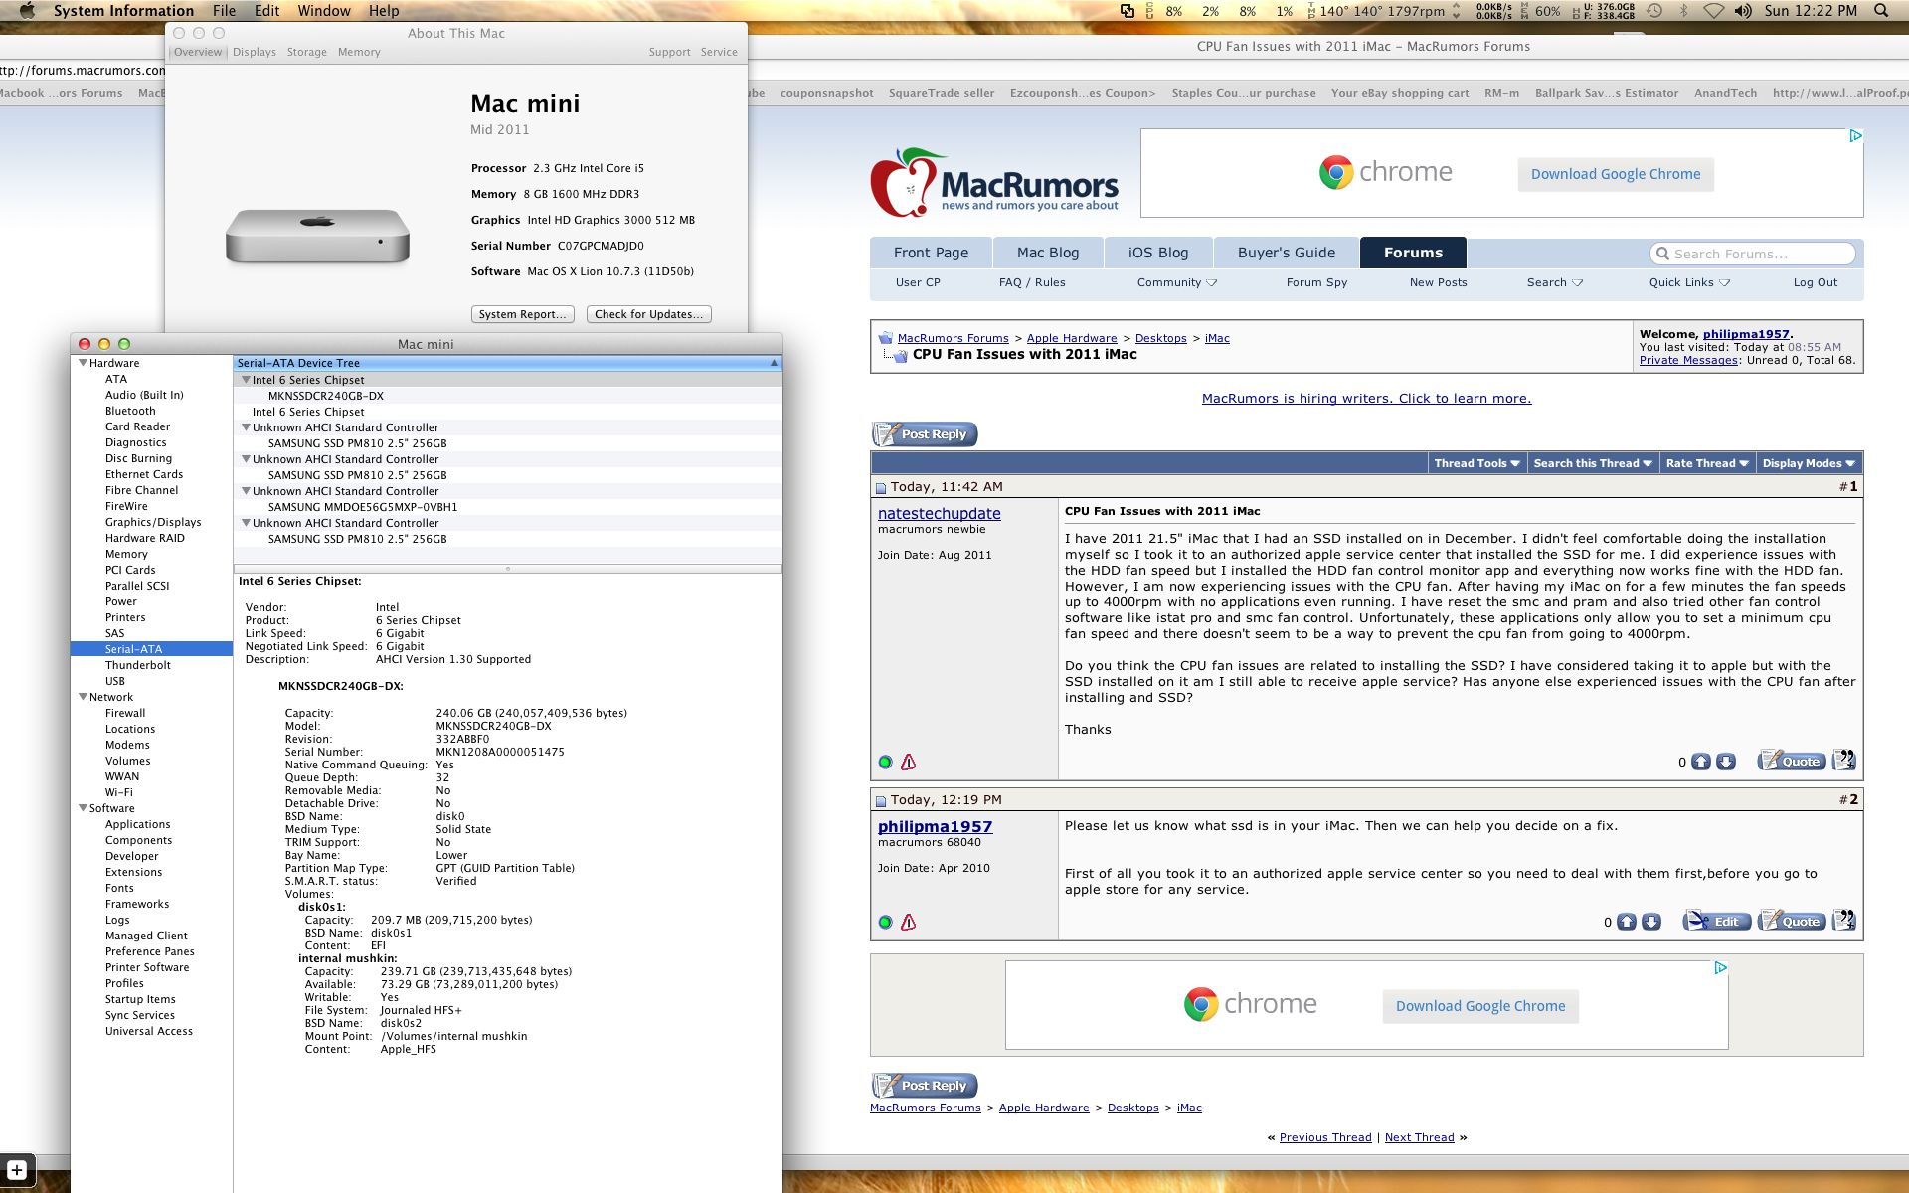Click the System Report button
1909x1193 pixels.
coord(522,314)
